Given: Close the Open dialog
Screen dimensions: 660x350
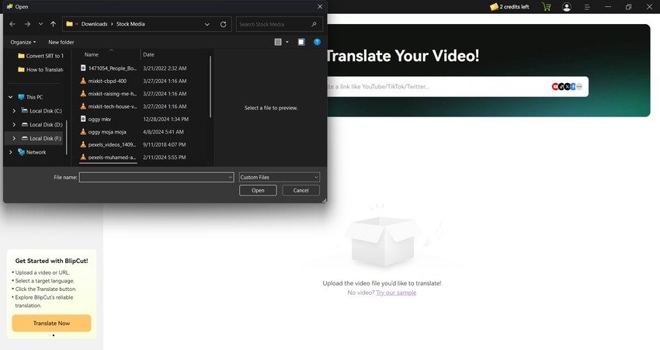Looking at the screenshot, I should [320, 6].
